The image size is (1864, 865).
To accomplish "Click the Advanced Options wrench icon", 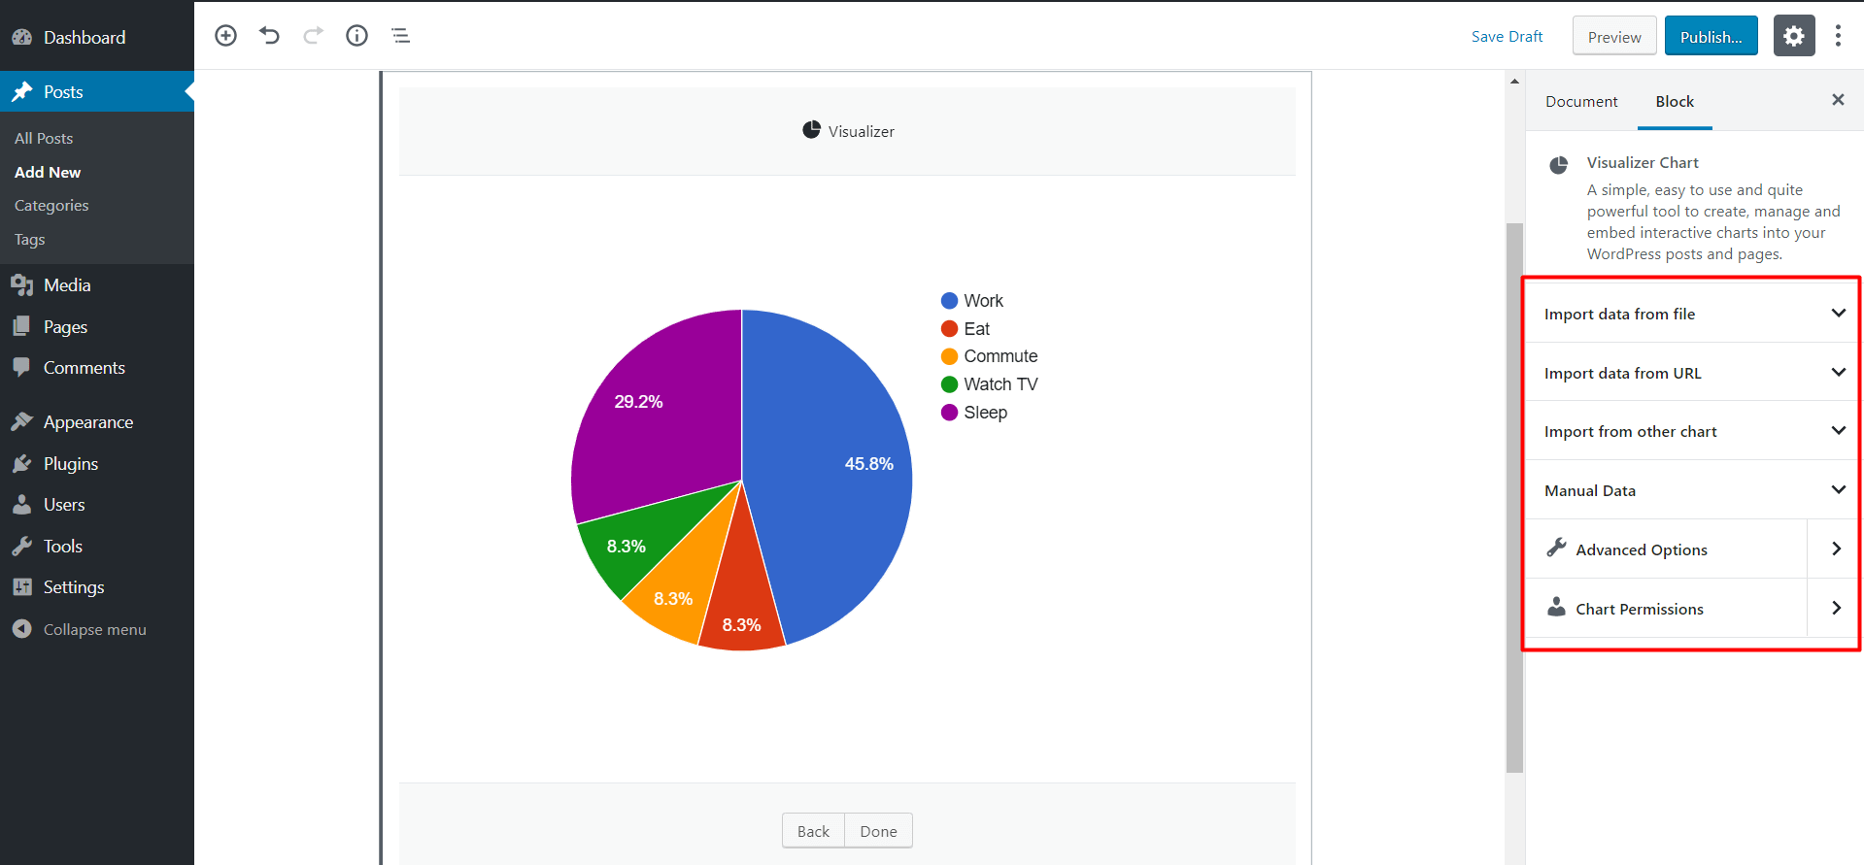I will pos(1556,549).
